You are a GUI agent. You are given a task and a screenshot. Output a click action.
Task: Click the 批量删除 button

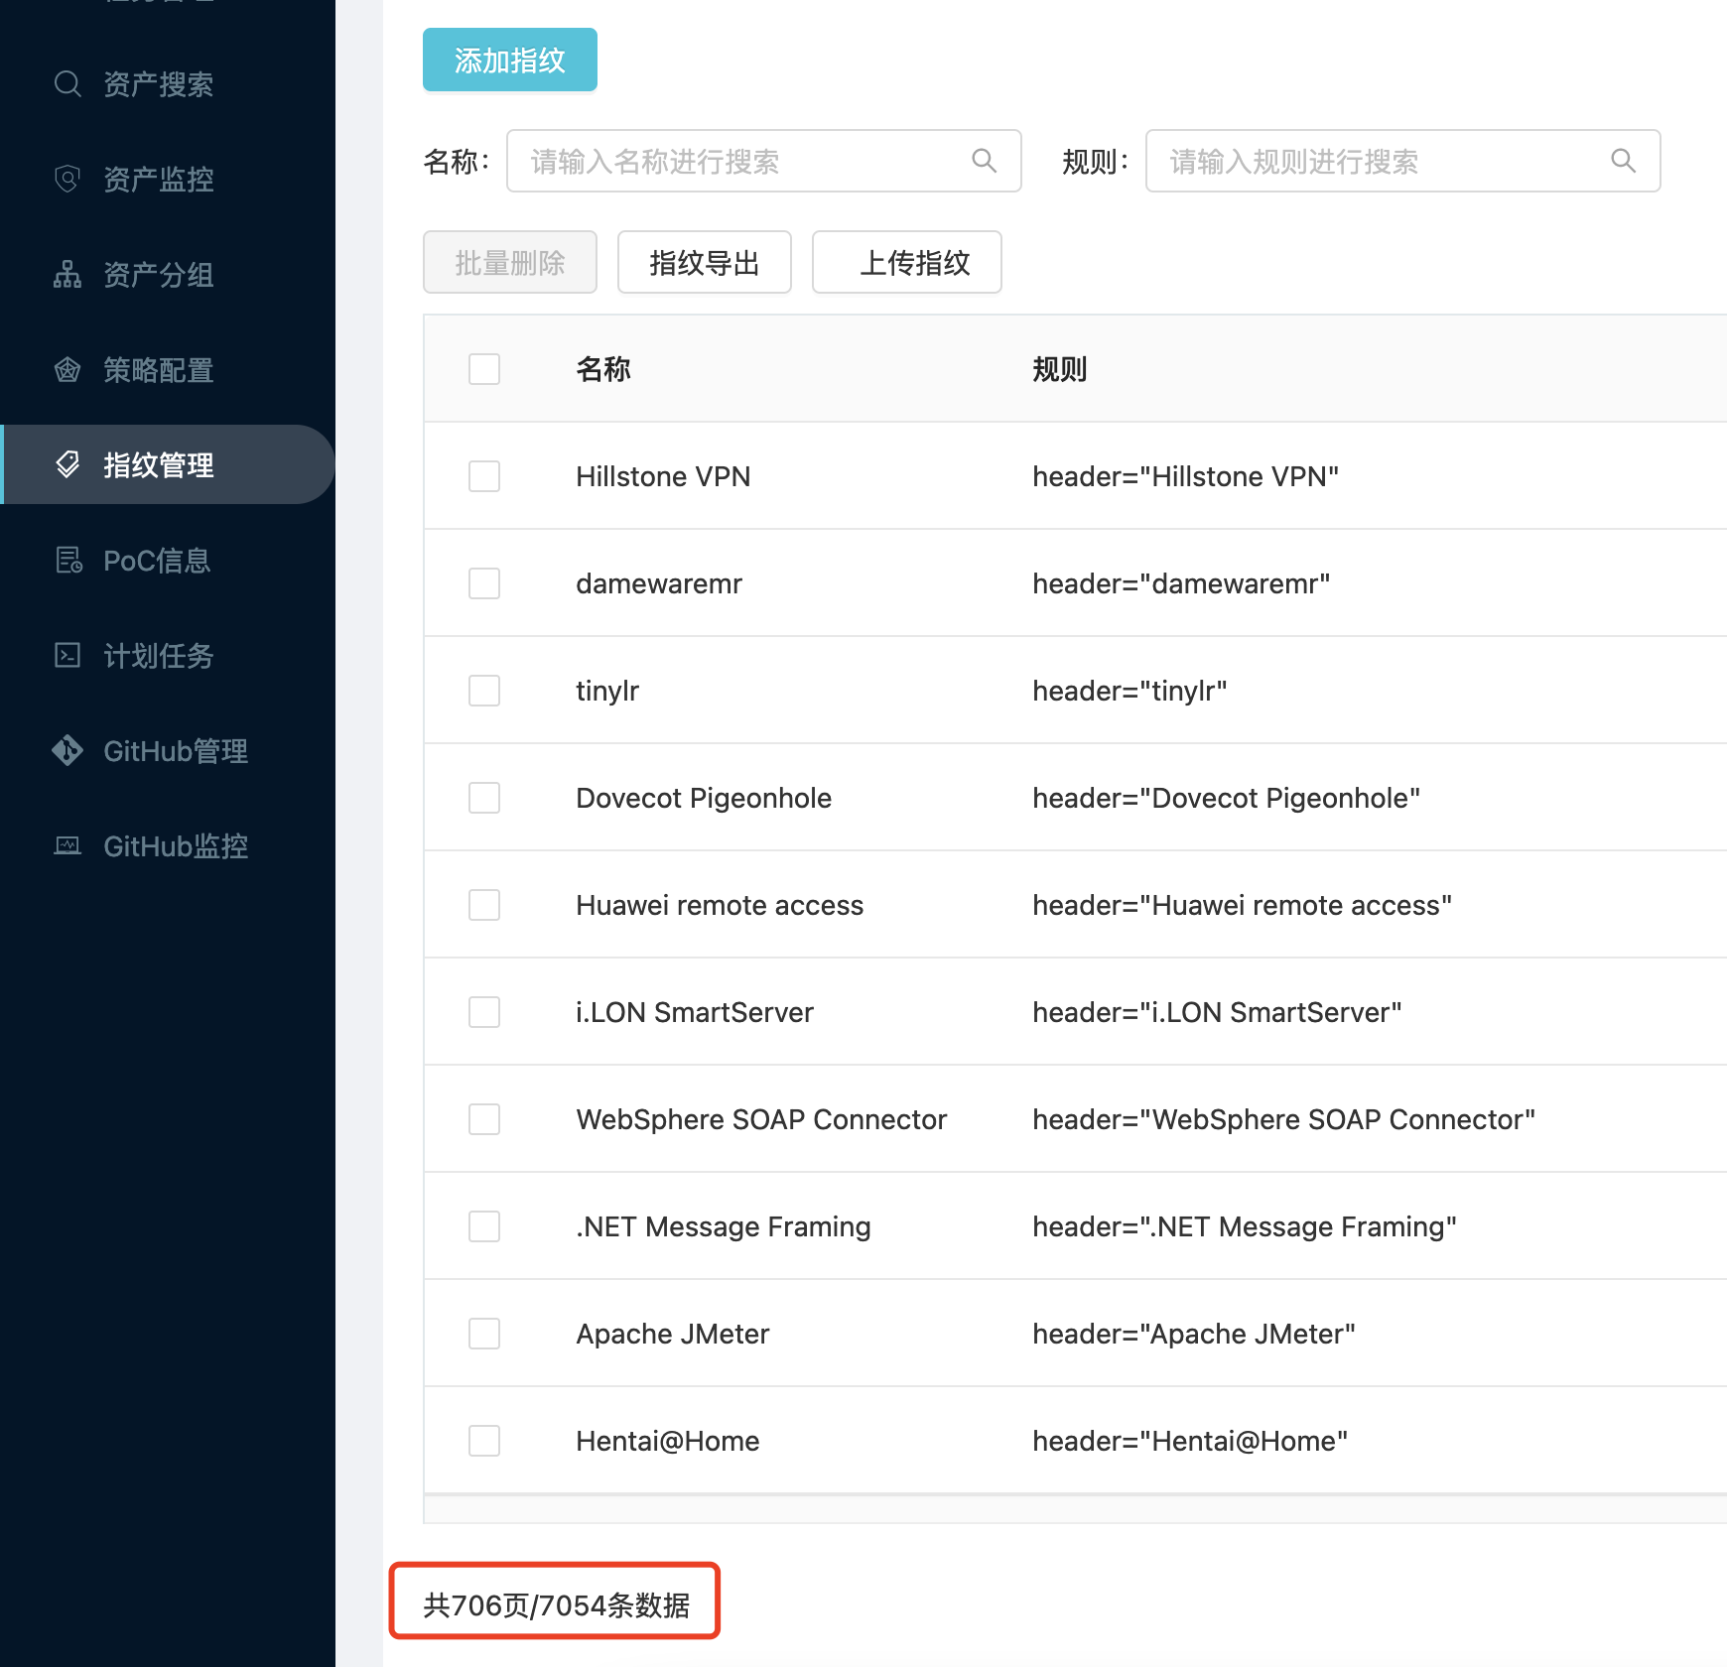point(510,262)
